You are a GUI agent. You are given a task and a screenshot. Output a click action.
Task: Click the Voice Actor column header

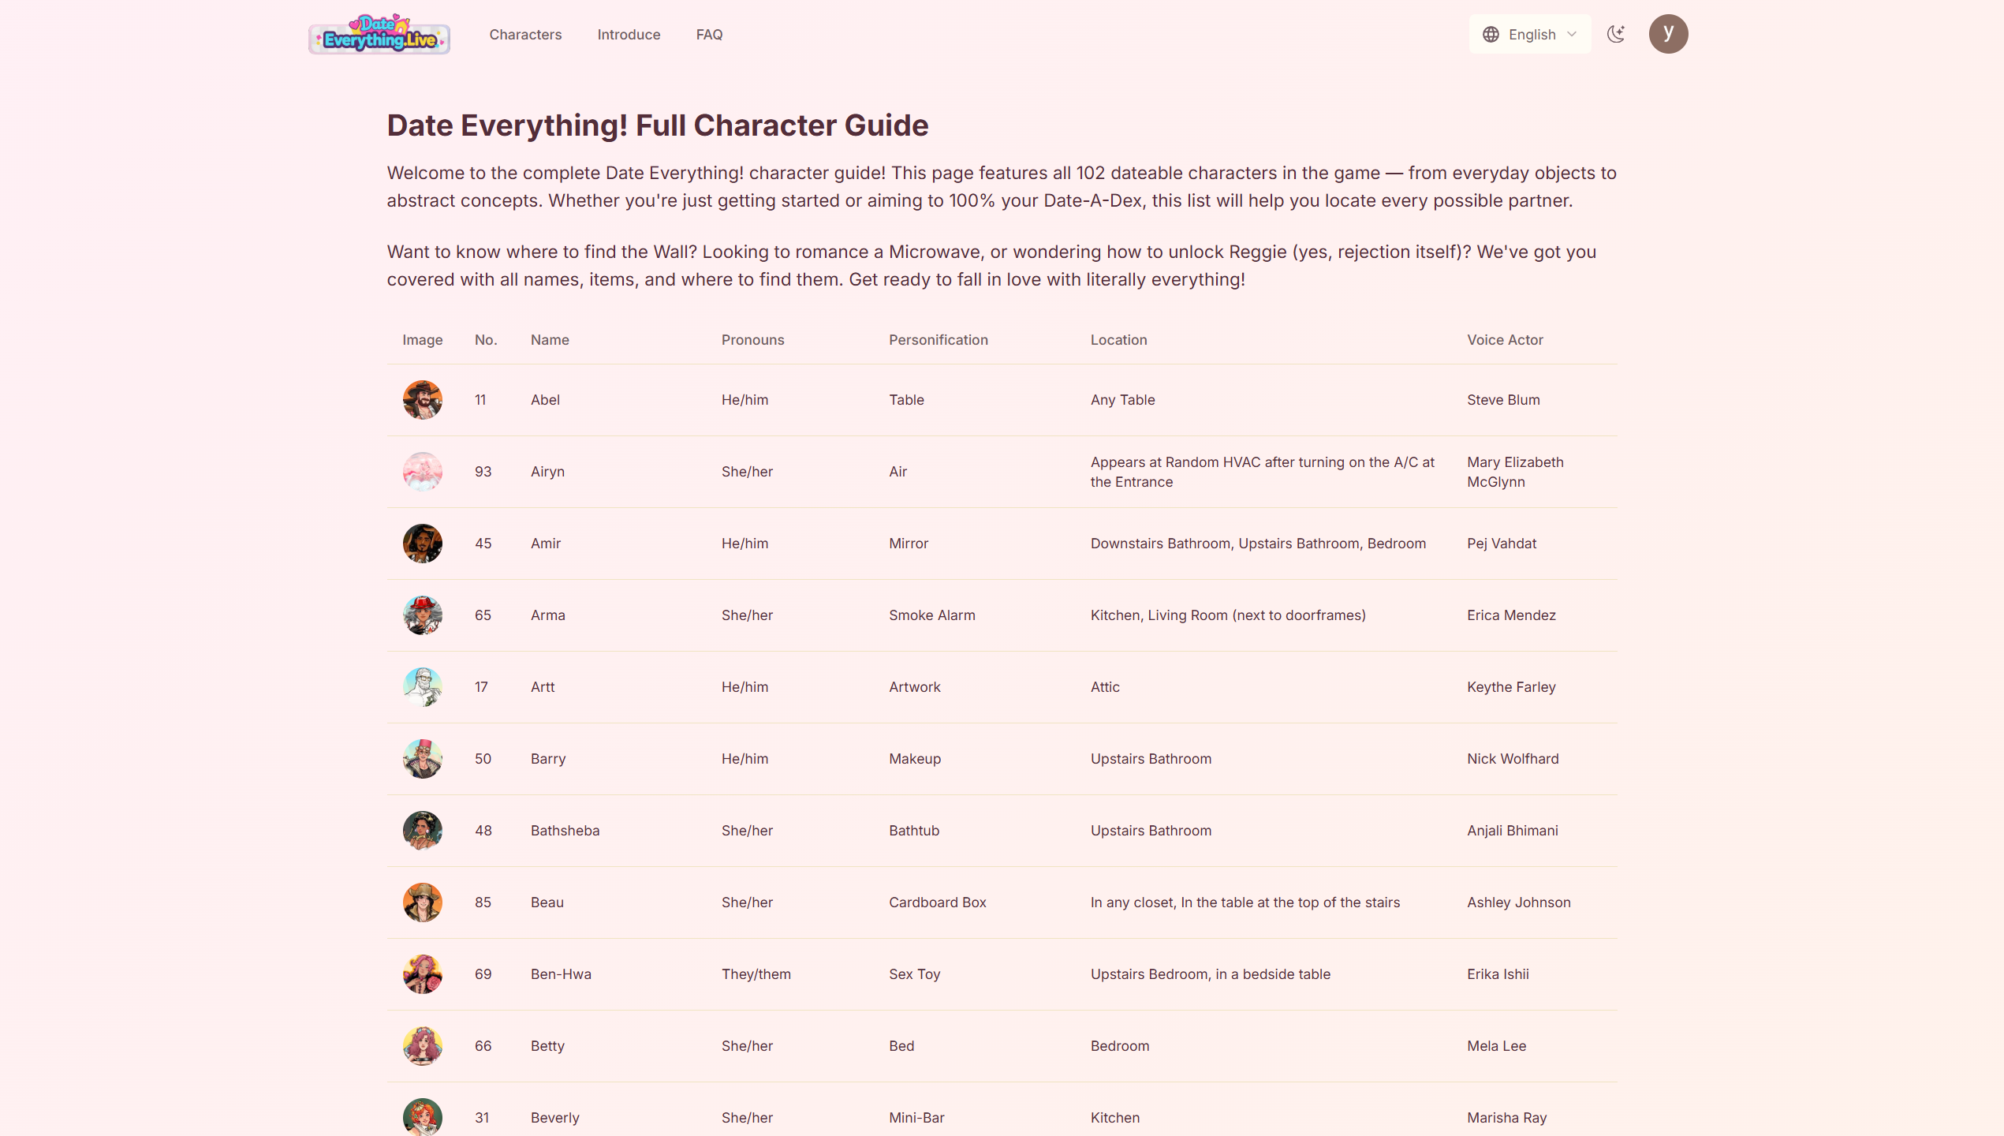1505,340
